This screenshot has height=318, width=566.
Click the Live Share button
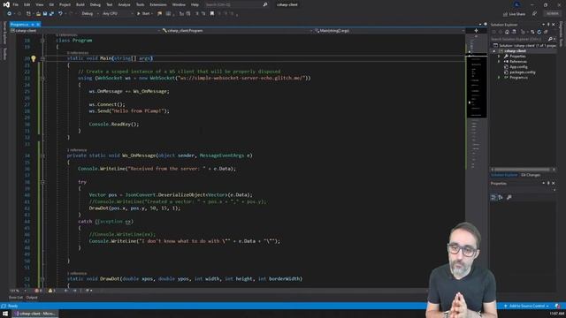point(514,14)
